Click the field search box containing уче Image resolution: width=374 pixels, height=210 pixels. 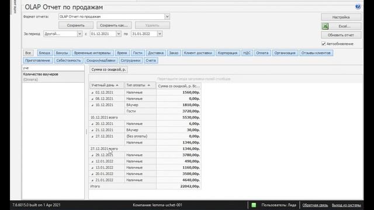pyautogui.click(x=53, y=68)
